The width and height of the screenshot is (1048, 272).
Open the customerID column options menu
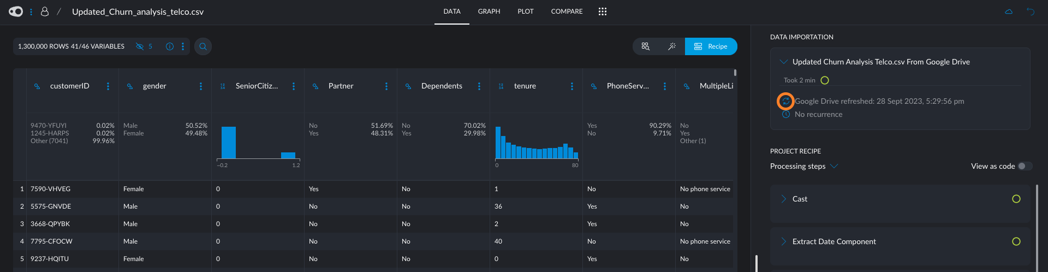pyautogui.click(x=108, y=86)
